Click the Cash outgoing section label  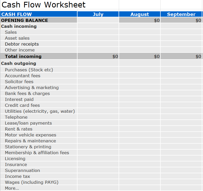coord(19,63)
